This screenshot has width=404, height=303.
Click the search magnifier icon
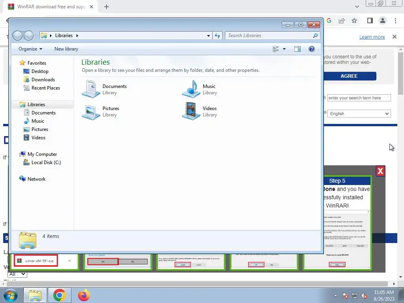coord(315,36)
